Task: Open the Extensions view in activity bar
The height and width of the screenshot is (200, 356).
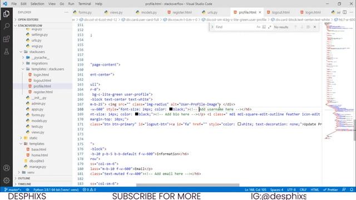Action: point(6,39)
